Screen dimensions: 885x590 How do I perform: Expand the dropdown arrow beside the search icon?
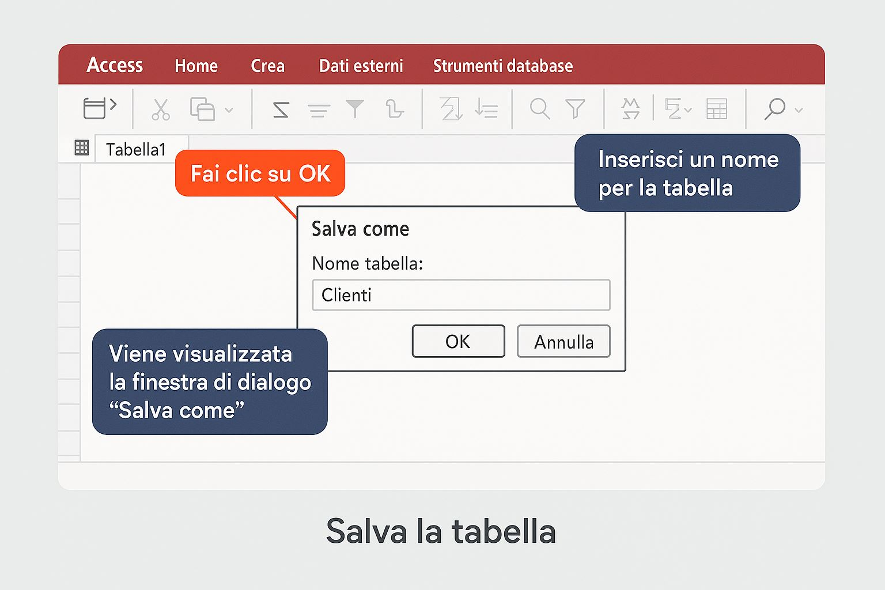[x=799, y=110]
